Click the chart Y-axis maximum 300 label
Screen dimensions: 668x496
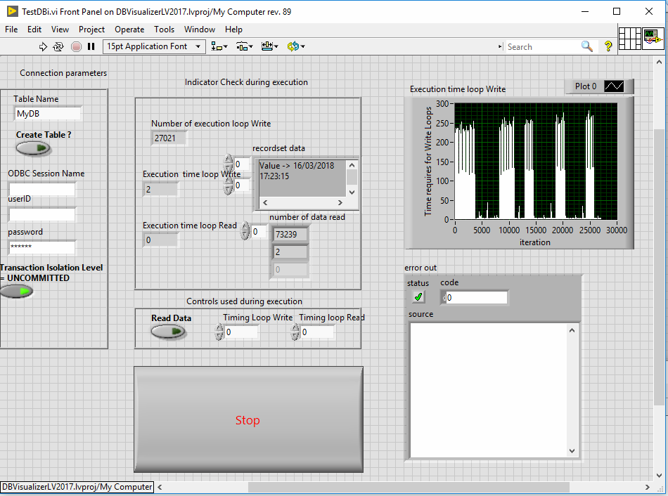pyautogui.click(x=442, y=103)
